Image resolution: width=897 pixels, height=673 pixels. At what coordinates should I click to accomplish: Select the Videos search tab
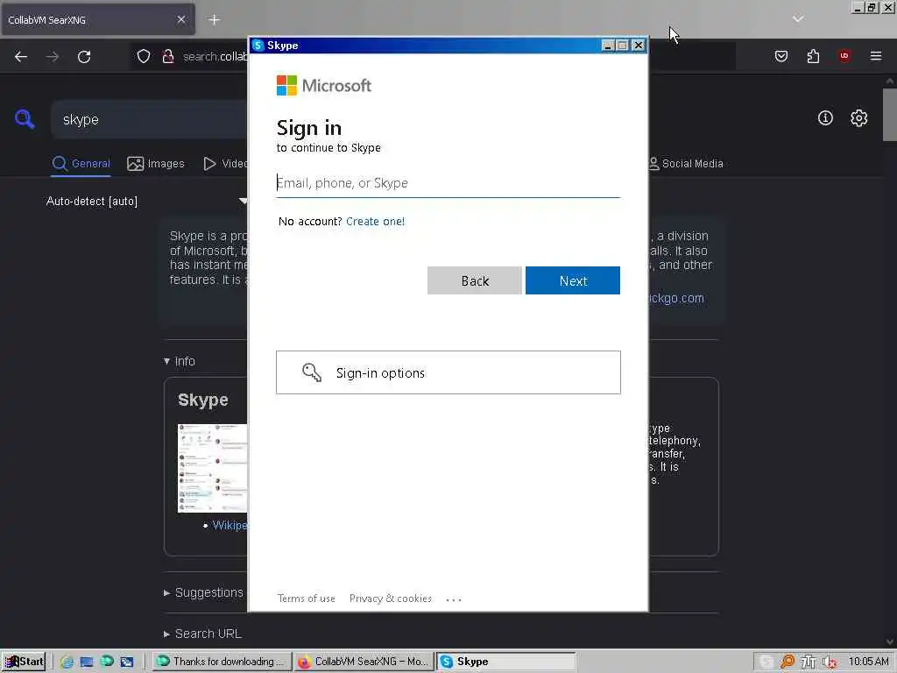pos(225,164)
